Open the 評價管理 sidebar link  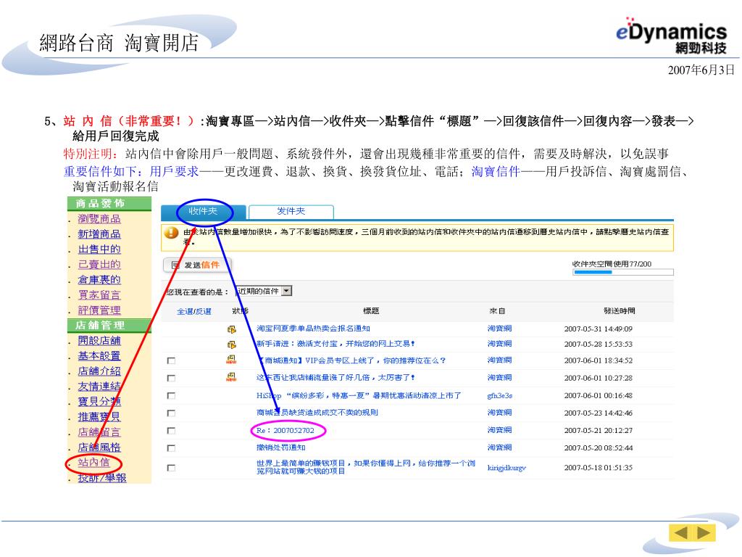tap(99, 310)
